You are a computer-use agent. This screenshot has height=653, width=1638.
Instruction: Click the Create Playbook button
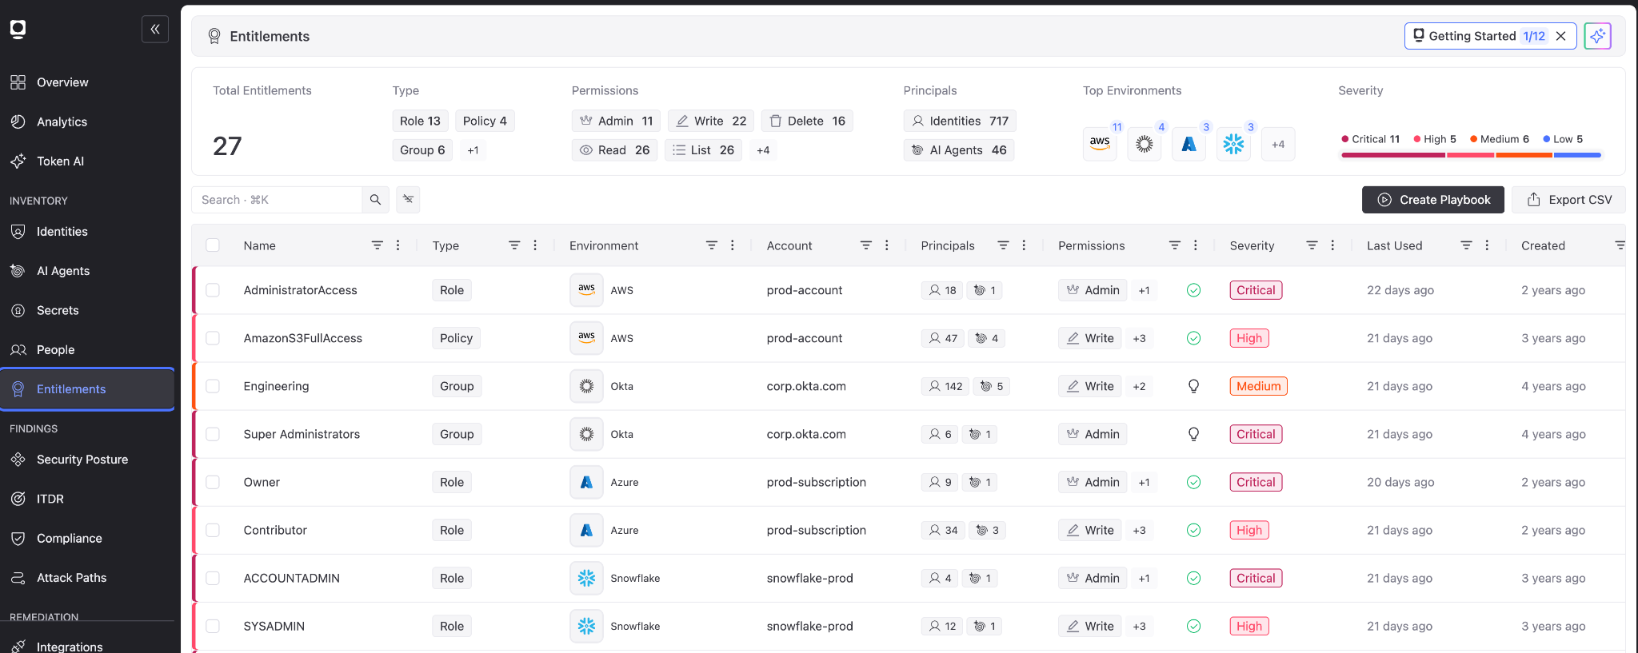(1433, 200)
